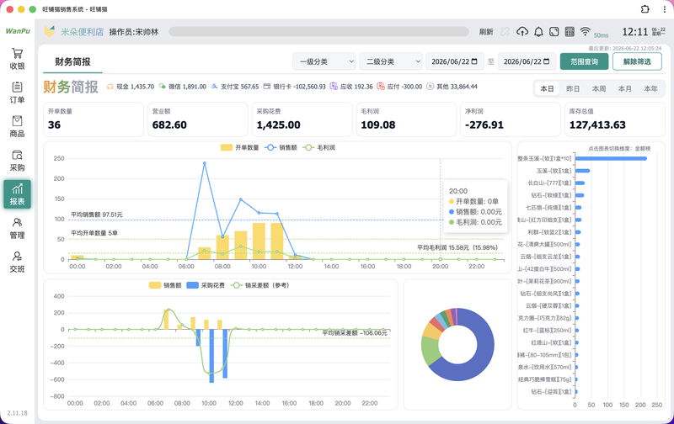Open the 交班 shift handover page
Viewport: 674px width, 424px height.
click(17, 262)
